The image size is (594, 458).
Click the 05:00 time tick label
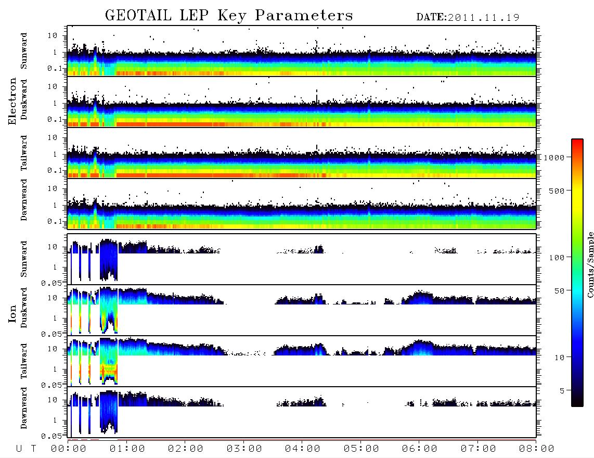[x=361, y=449]
